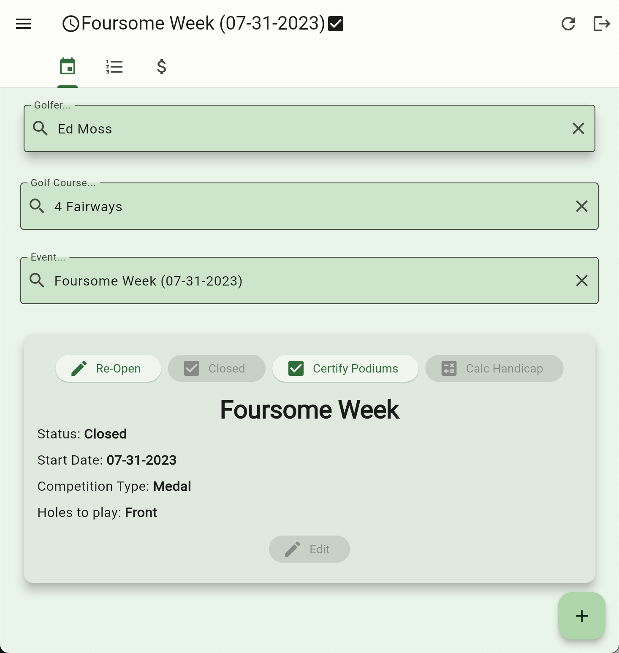Switch to the dollar sign tab
This screenshot has width=619, height=653.
[x=161, y=67]
